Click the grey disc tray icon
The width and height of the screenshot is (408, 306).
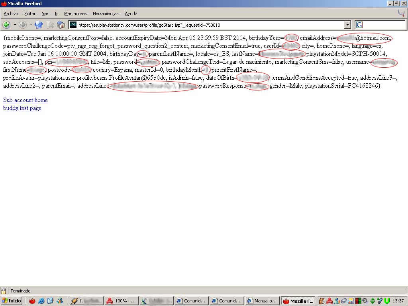pyautogui.click(x=344, y=301)
